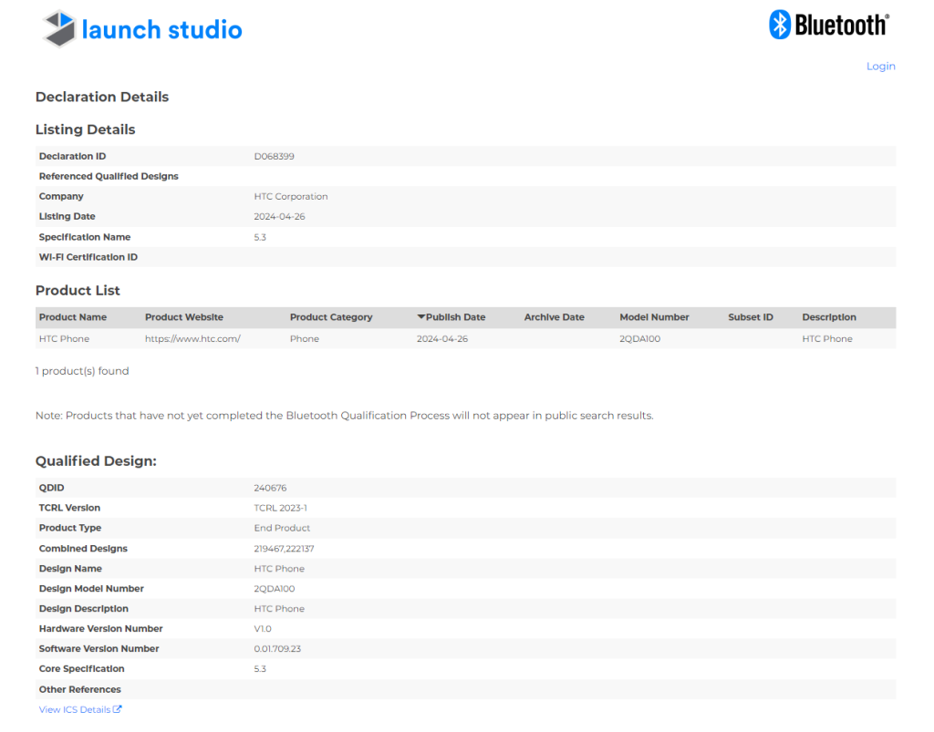The image size is (934, 732).
Task: Sort by Archive Date column header
Action: pos(554,317)
